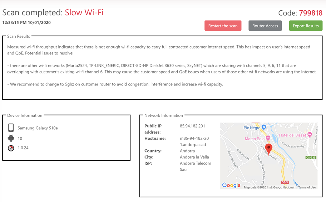
Task: Click the Map data ©2020 attribution text
Action: click(269, 187)
